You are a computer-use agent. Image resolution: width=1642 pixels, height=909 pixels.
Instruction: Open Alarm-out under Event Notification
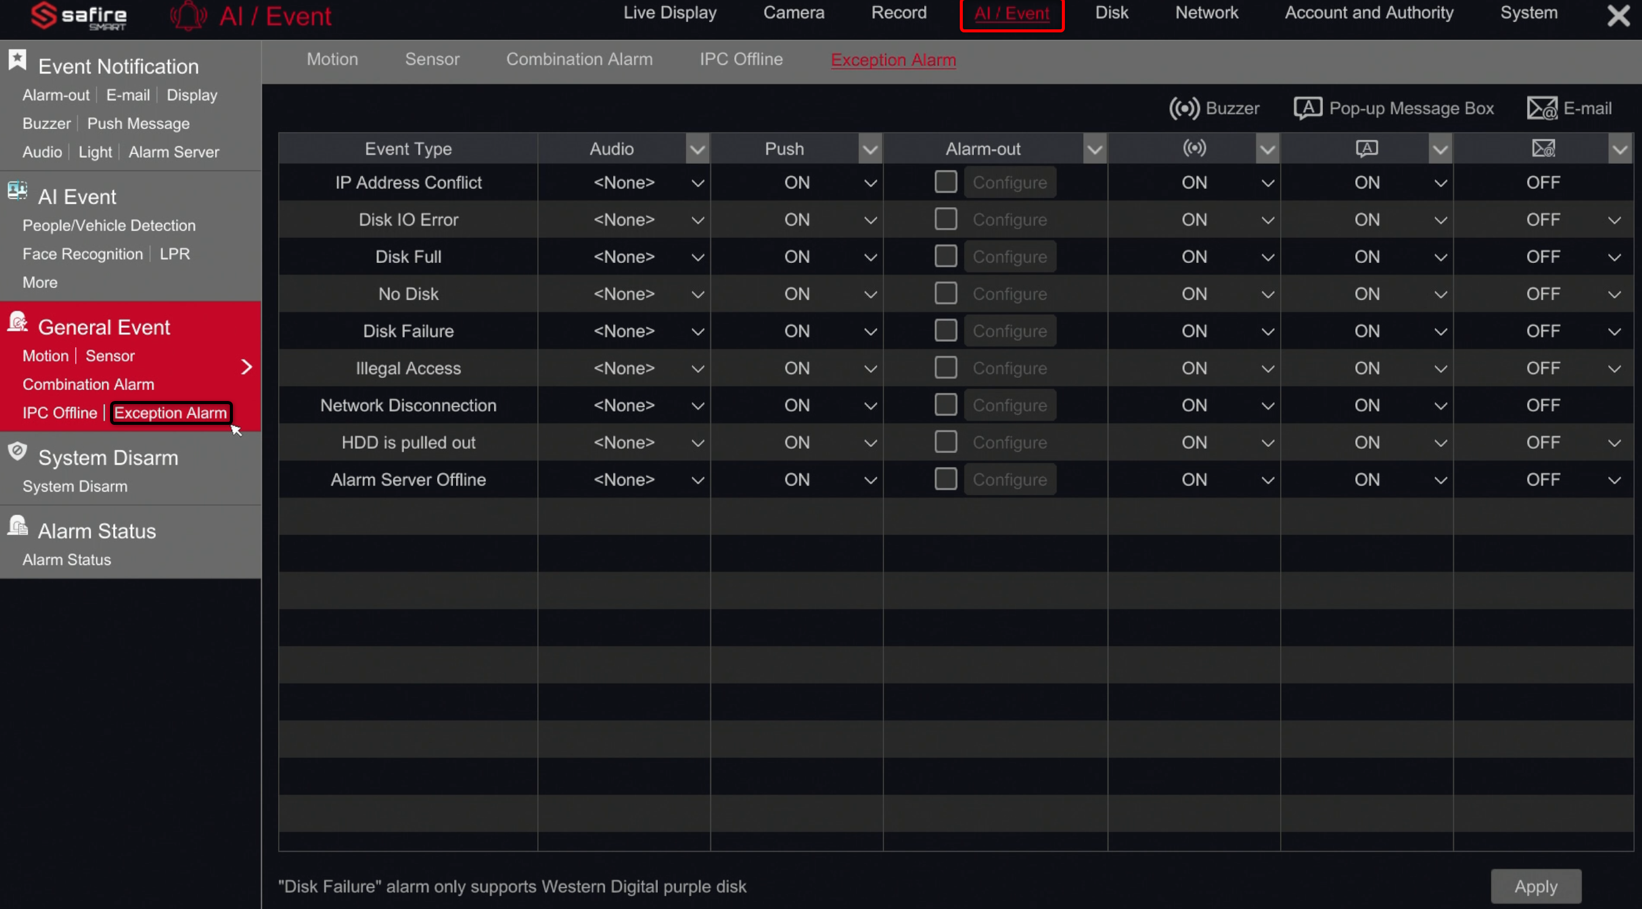tap(56, 95)
